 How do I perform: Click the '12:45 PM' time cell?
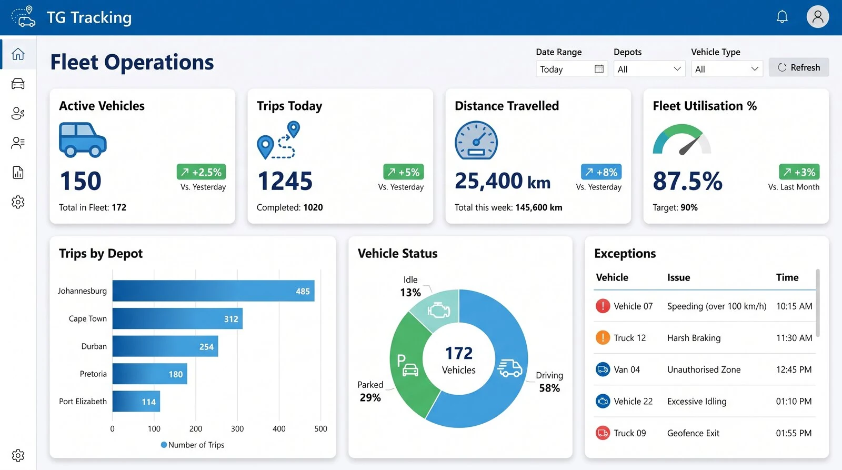(x=794, y=369)
